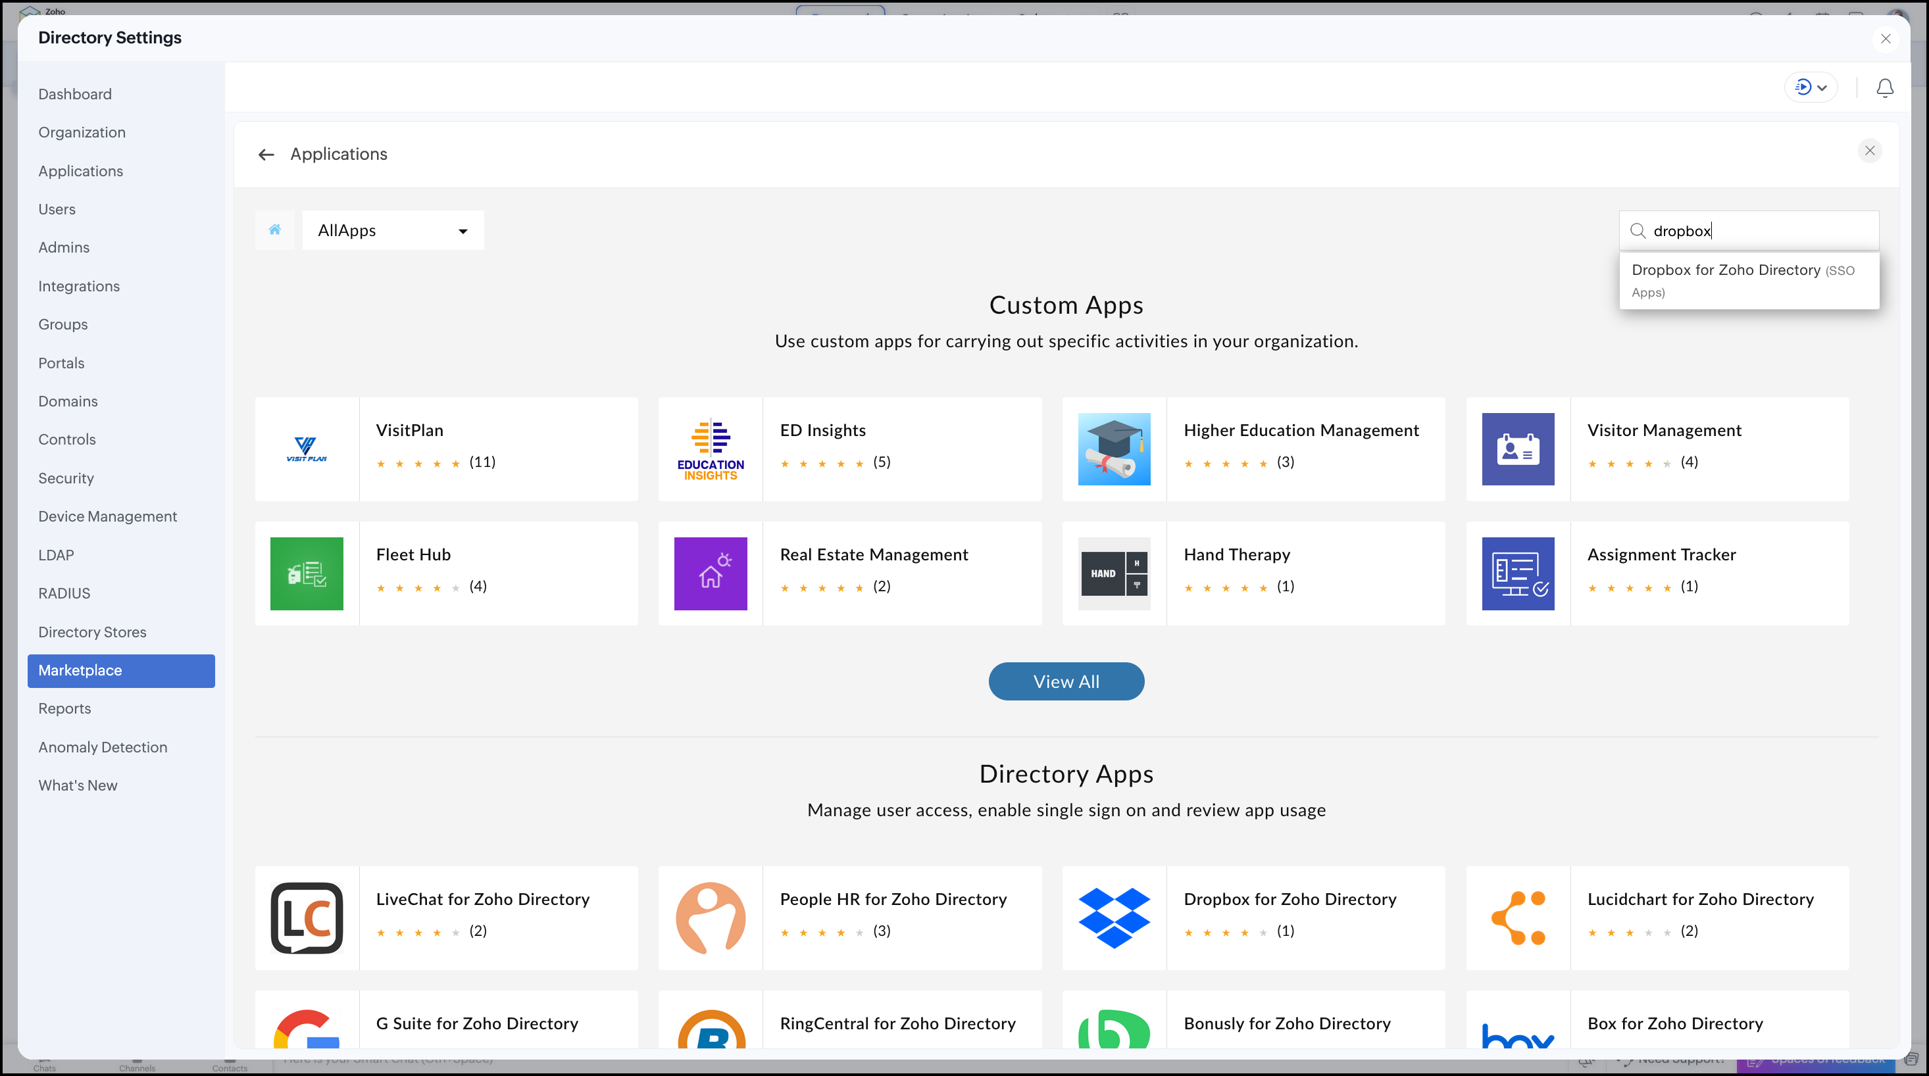The height and width of the screenshot is (1076, 1929).
Task: Expand the portal switcher dropdown near bell
Action: pos(1810,87)
